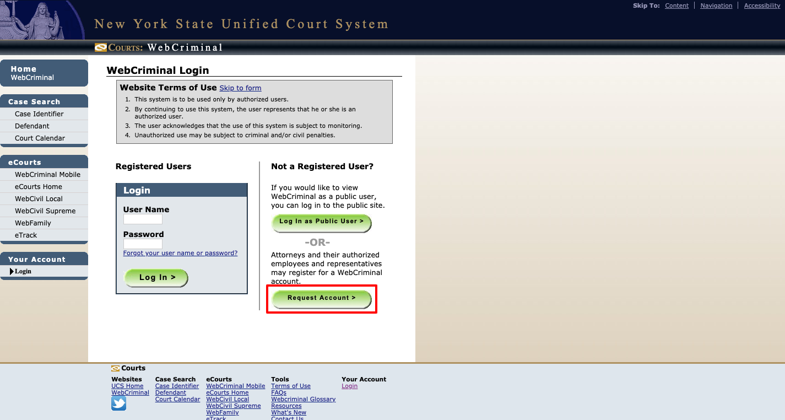Open WebFamily footer link
Screen dimensions: 785x420
pyautogui.click(x=223, y=413)
